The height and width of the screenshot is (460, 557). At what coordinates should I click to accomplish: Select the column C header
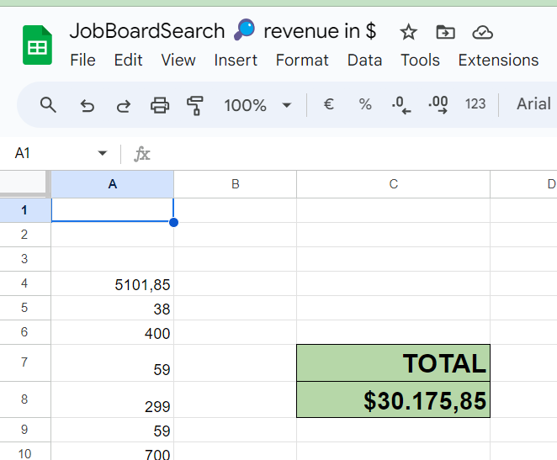coord(393,184)
